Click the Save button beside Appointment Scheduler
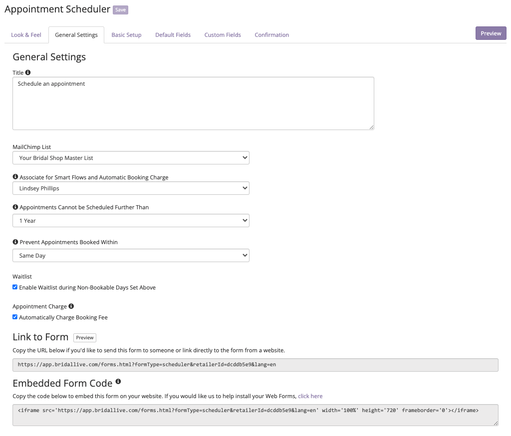511x436 pixels. [x=121, y=10]
